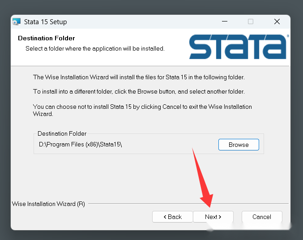The image size is (303, 240).
Task: Click the disabled maximize button
Action: click(251, 21)
